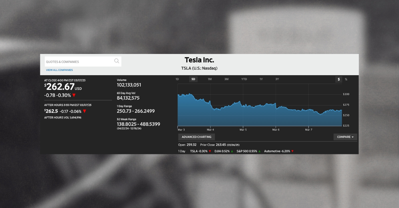399x208 pixels.
Task: Select the 5D chart range tab
Action: pyautogui.click(x=194, y=79)
